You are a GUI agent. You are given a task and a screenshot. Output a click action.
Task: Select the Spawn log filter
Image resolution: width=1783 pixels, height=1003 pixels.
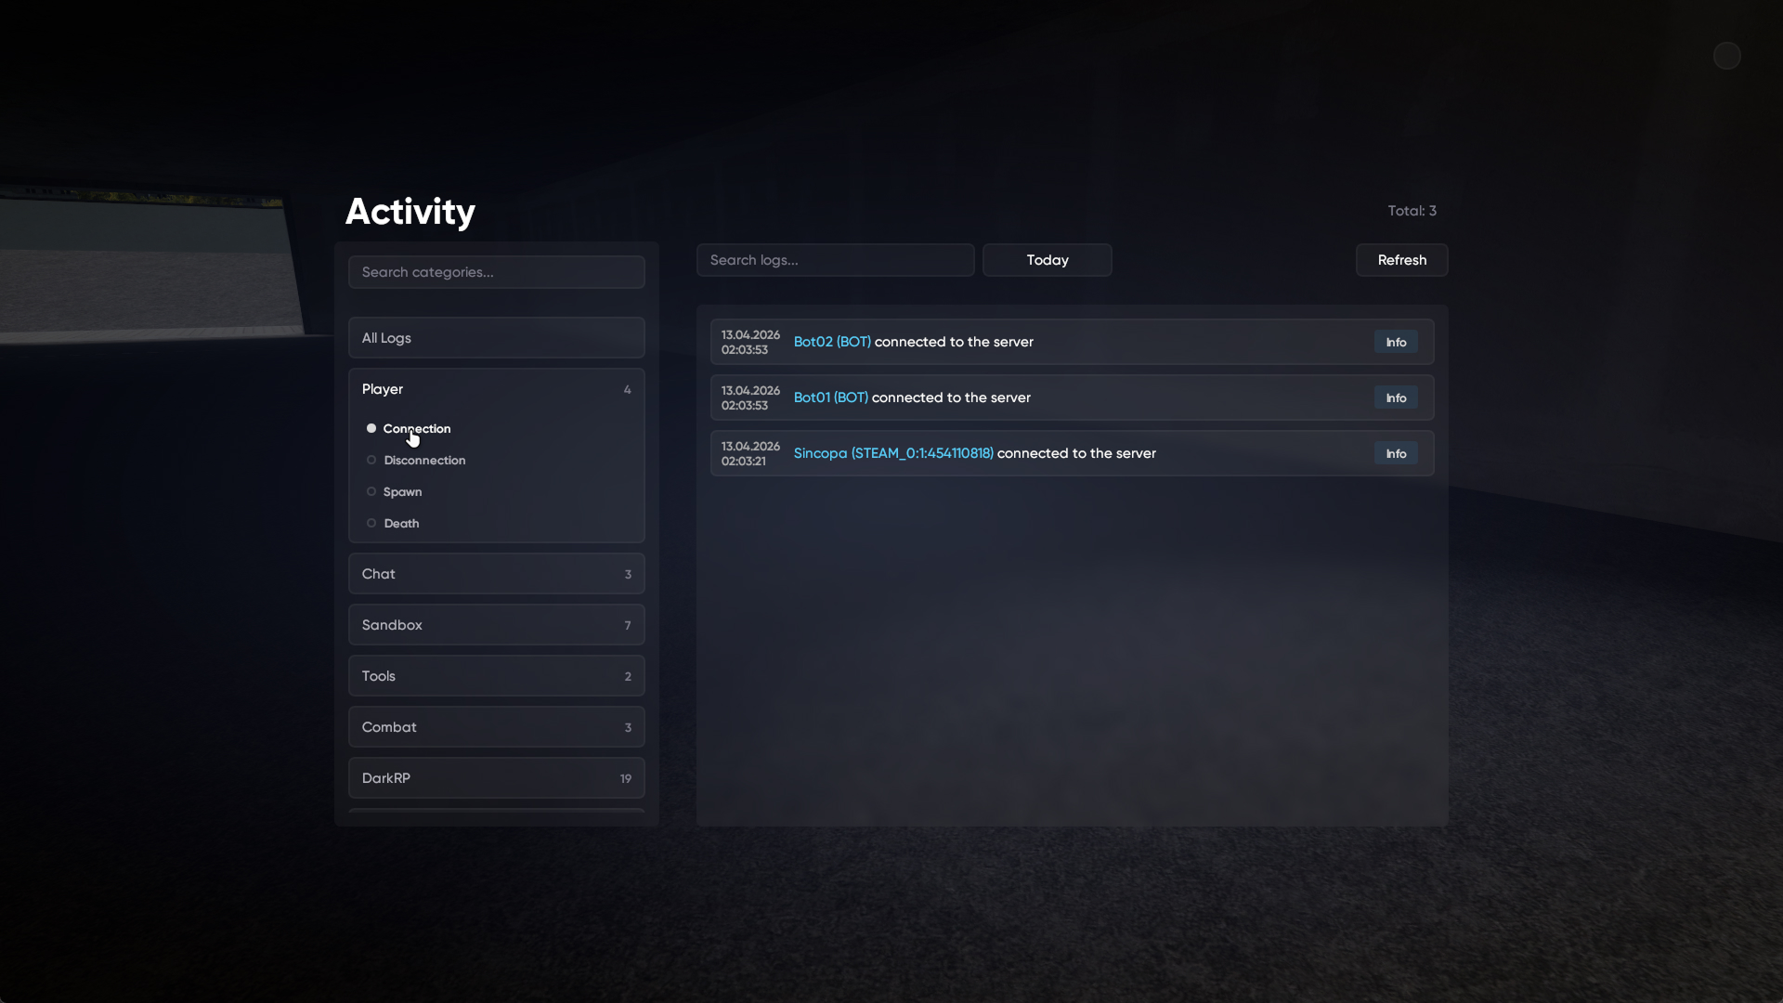[395, 491]
